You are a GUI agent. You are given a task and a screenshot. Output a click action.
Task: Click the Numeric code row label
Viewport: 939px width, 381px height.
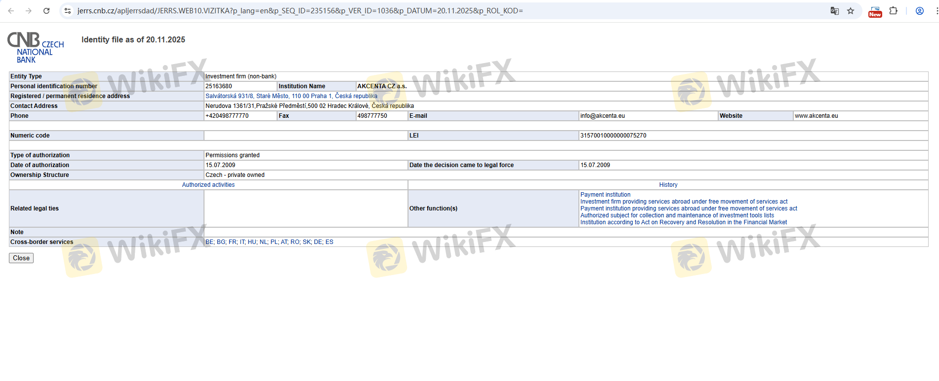tap(30, 136)
